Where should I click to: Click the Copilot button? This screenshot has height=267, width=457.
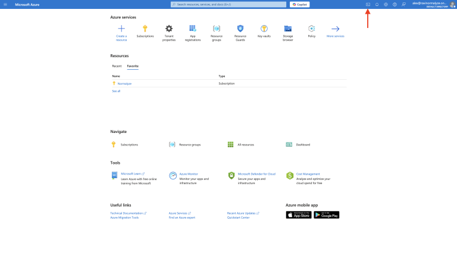(x=299, y=4)
